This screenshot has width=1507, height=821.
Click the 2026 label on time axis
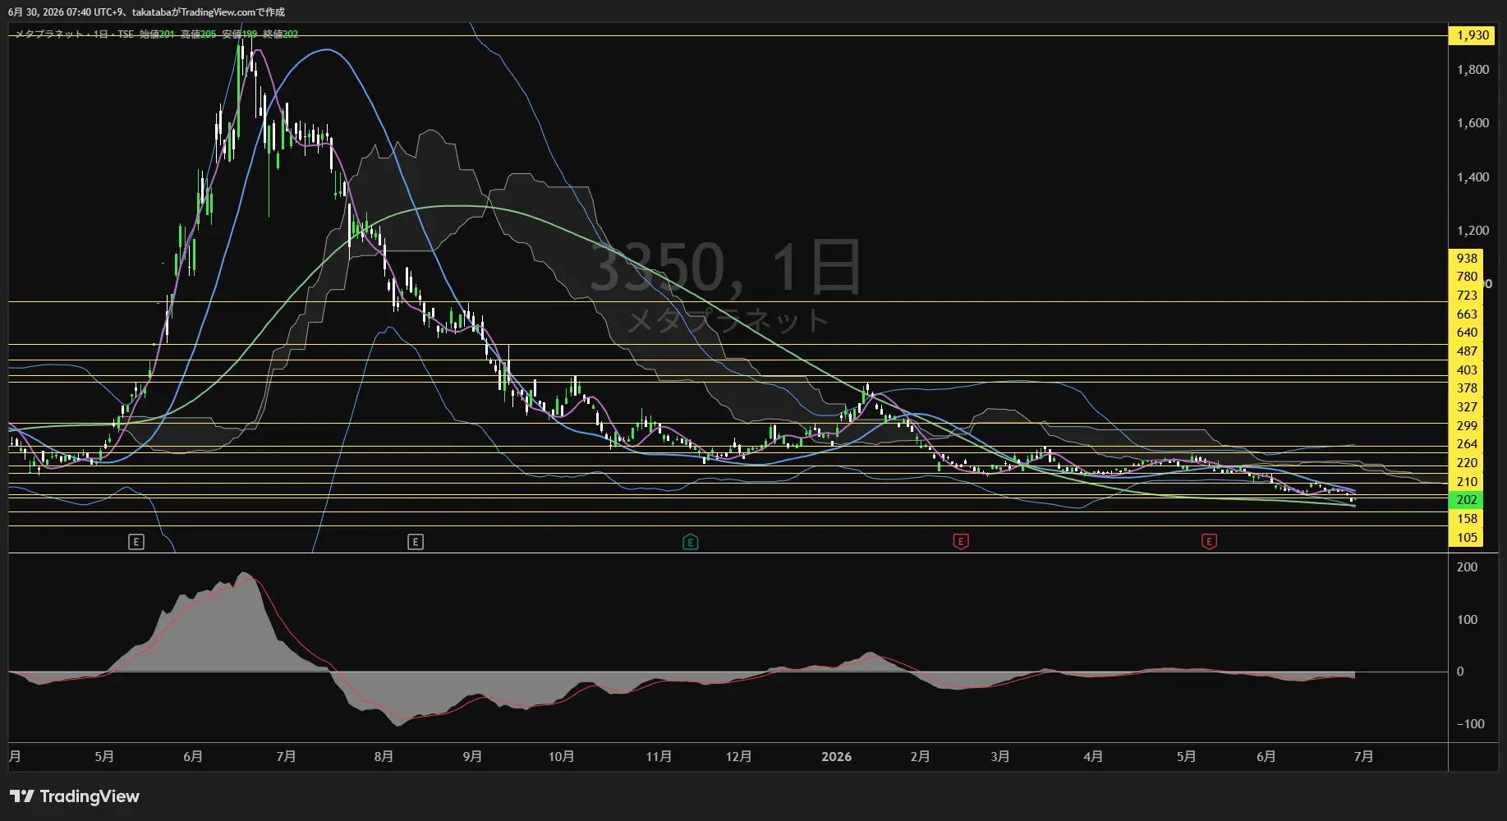click(836, 757)
